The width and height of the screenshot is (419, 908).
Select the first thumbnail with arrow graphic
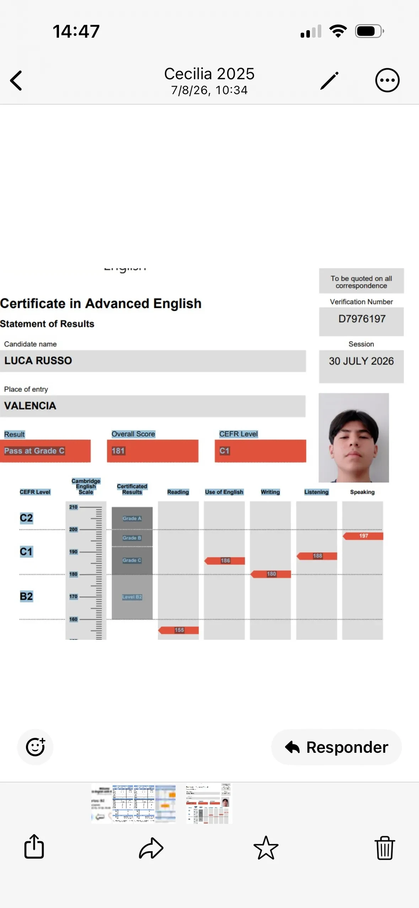click(102, 803)
